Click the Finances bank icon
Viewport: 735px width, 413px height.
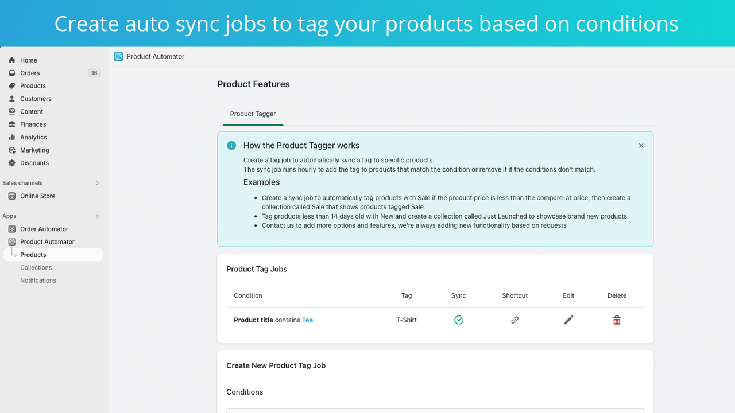[12, 124]
